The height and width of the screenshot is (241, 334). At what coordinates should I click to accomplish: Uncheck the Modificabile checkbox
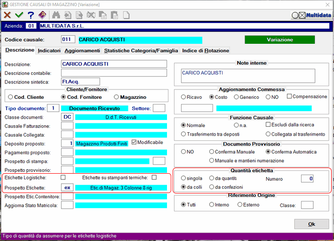[x=134, y=142]
